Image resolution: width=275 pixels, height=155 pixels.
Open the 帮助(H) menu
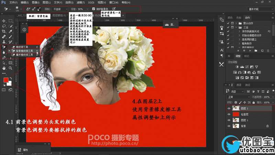coord(126,2)
